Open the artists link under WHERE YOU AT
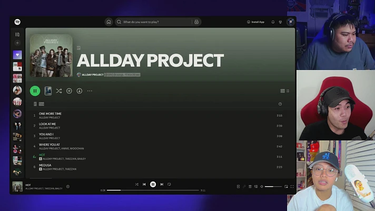Image resolution: width=375 pixels, height=211 pixels. 62,148
